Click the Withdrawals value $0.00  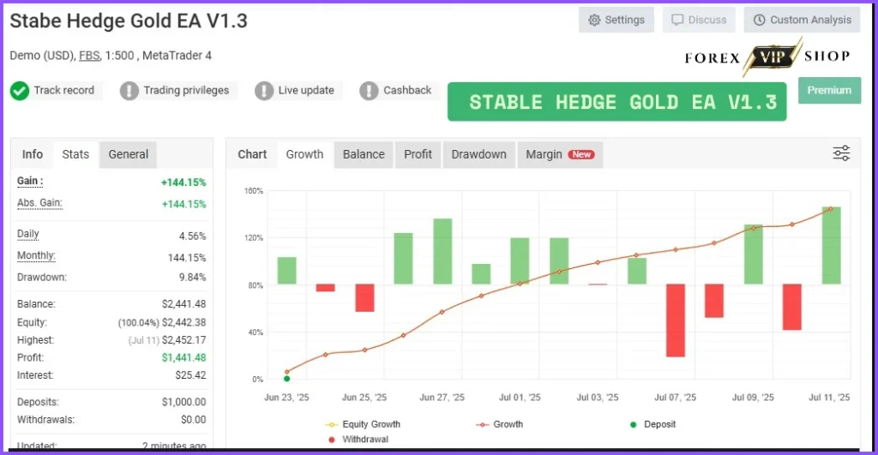[193, 419]
